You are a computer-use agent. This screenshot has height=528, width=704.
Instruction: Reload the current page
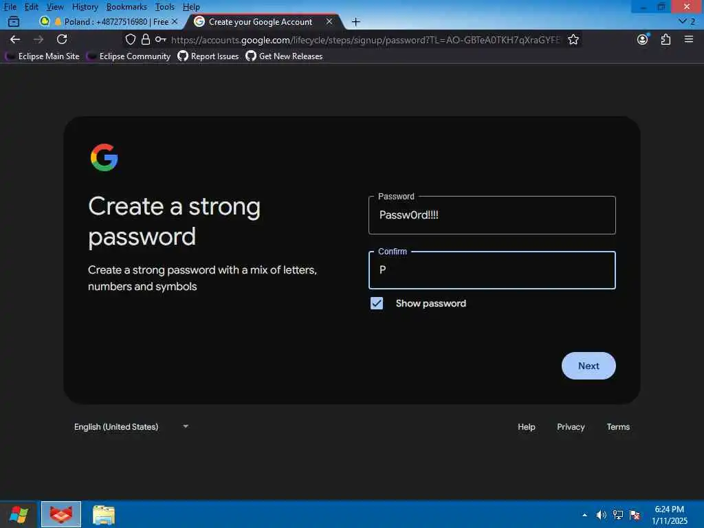coord(62,39)
